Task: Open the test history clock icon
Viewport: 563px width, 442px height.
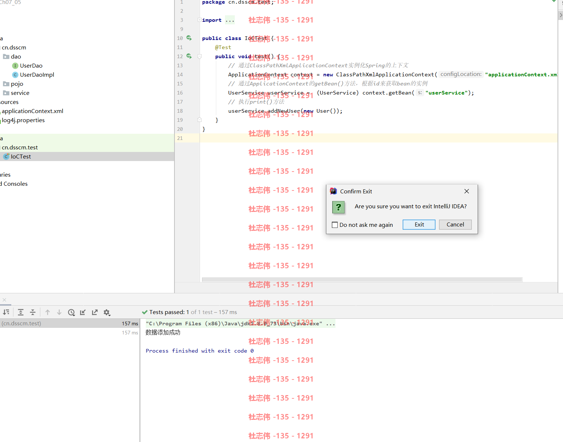Action: click(x=72, y=312)
